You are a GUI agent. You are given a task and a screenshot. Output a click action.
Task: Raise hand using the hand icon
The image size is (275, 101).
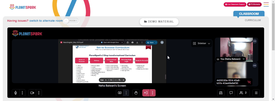[x=136, y=93]
